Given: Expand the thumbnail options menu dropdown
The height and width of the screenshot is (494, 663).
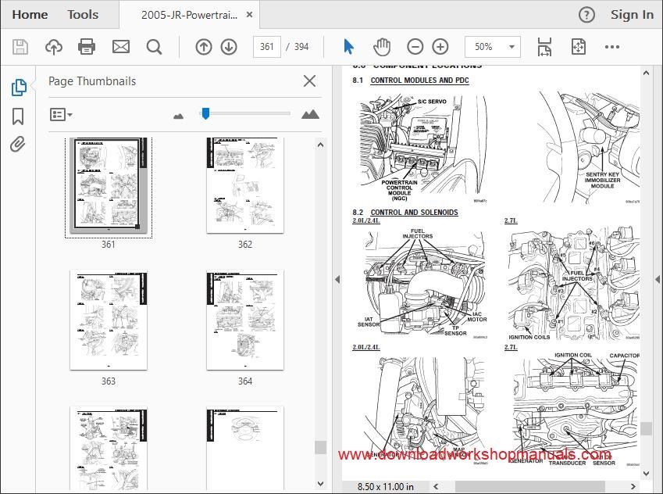Looking at the screenshot, I should click(61, 114).
